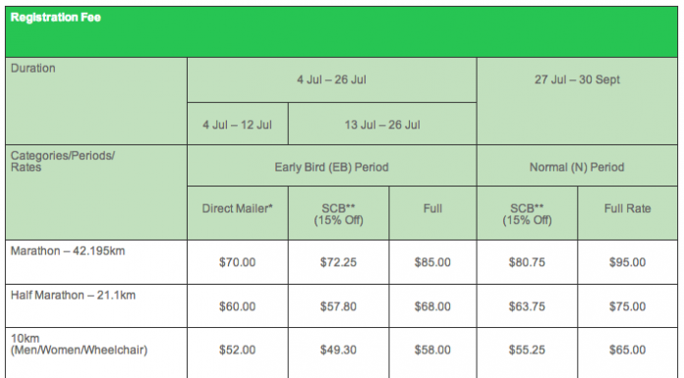The height and width of the screenshot is (378, 684).
Task: Click the $95.00 marathon full rate
Action: click(x=627, y=262)
